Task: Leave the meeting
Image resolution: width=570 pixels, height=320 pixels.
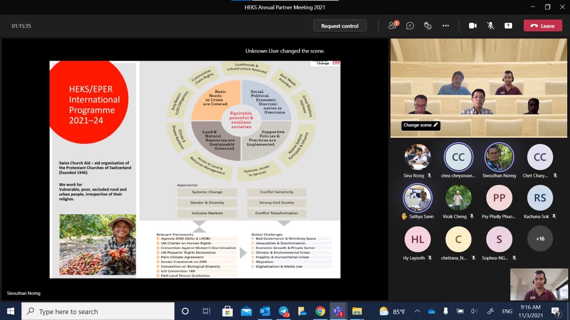Action: (542, 26)
